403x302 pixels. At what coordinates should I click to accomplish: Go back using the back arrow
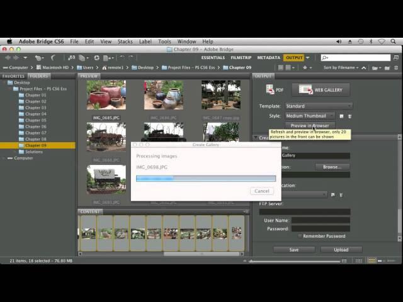pyautogui.click(x=8, y=58)
